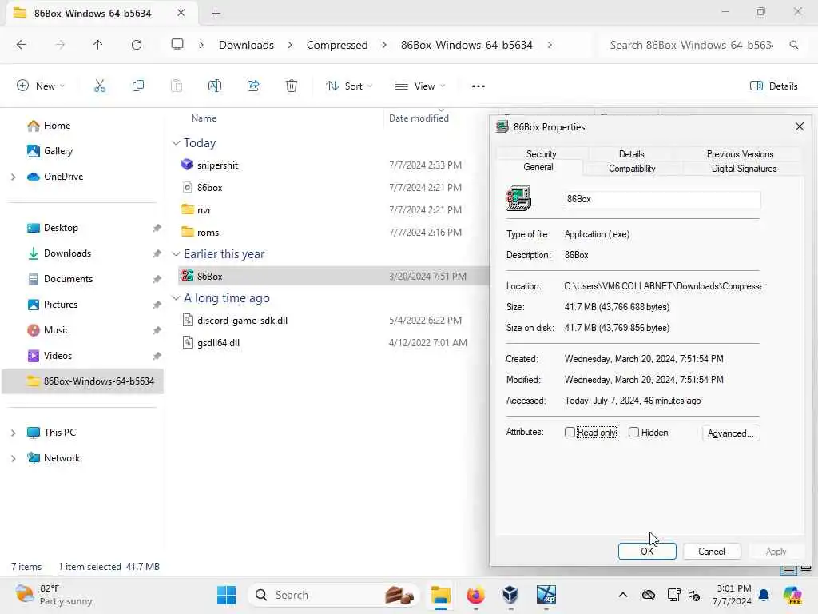
Task: Select the snipershit file
Action: tap(217, 165)
